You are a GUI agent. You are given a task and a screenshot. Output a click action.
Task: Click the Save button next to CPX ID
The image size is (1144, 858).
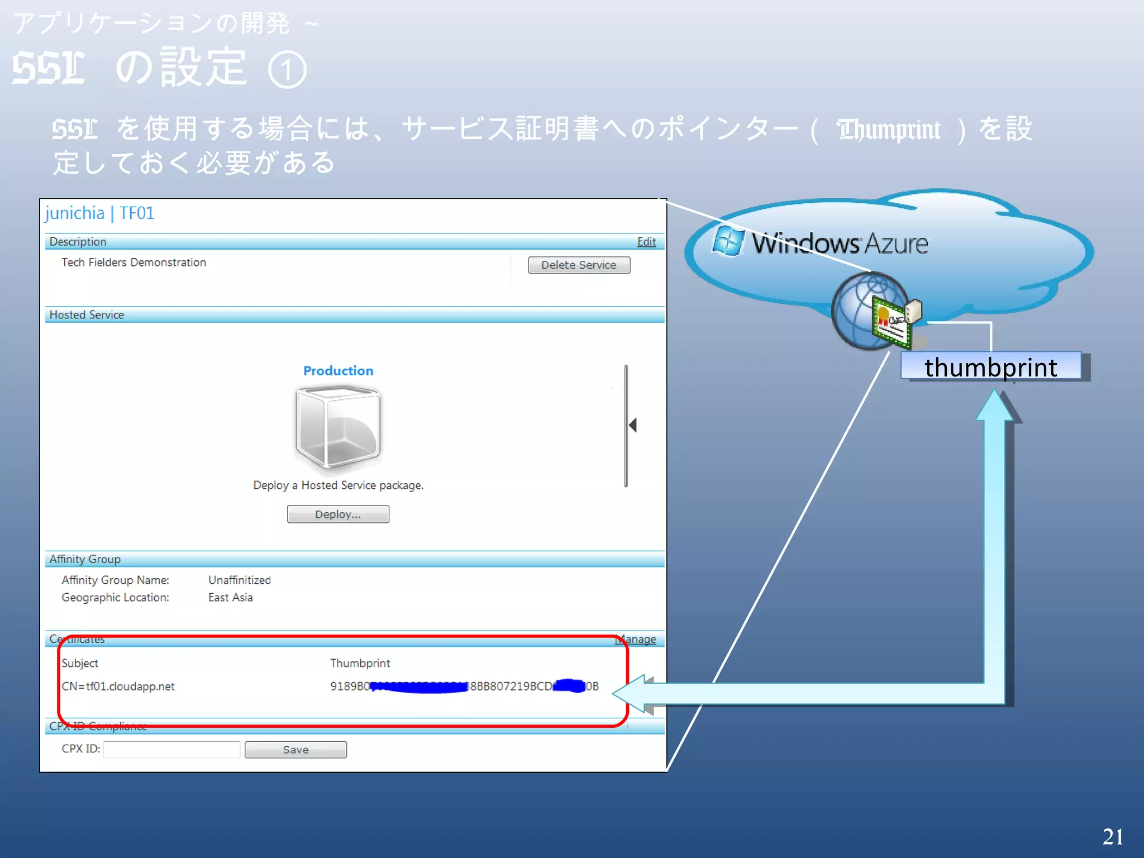point(295,750)
